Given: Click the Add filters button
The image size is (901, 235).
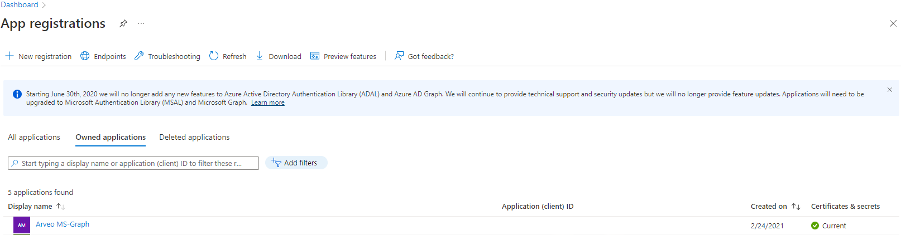Looking at the screenshot, I should click(296, 163).
